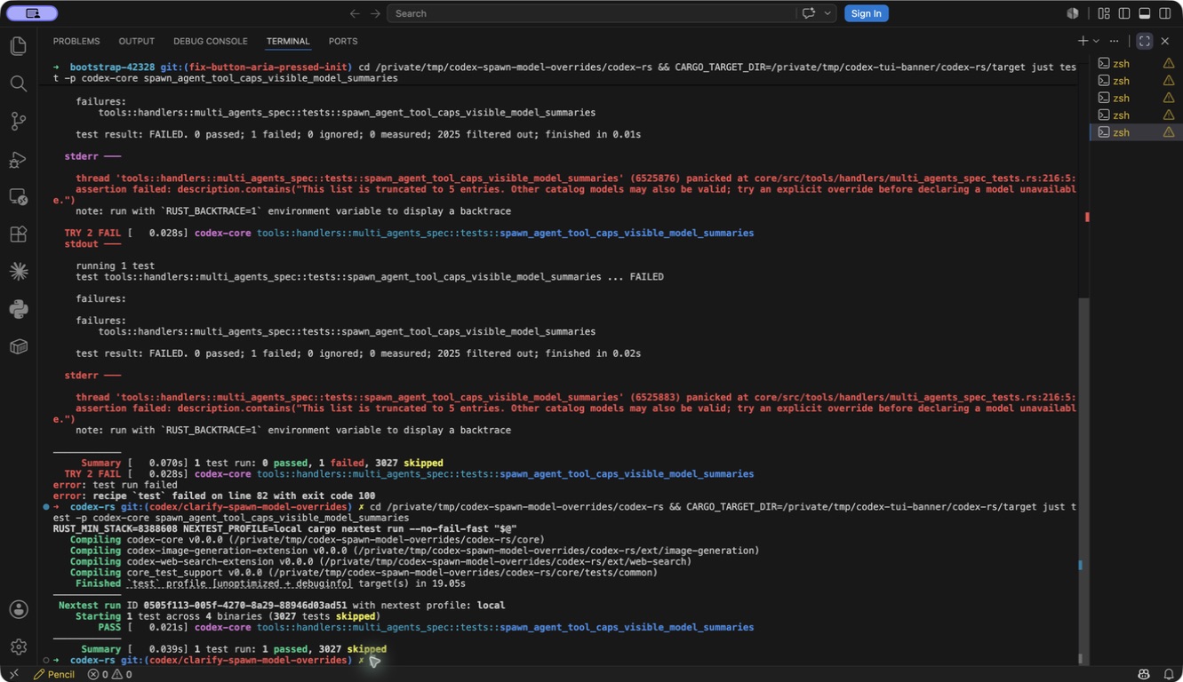The width and height of the screenshot is (1183, 682).
Task: Click the purple pill button at top left
Action: coord(32,13)
